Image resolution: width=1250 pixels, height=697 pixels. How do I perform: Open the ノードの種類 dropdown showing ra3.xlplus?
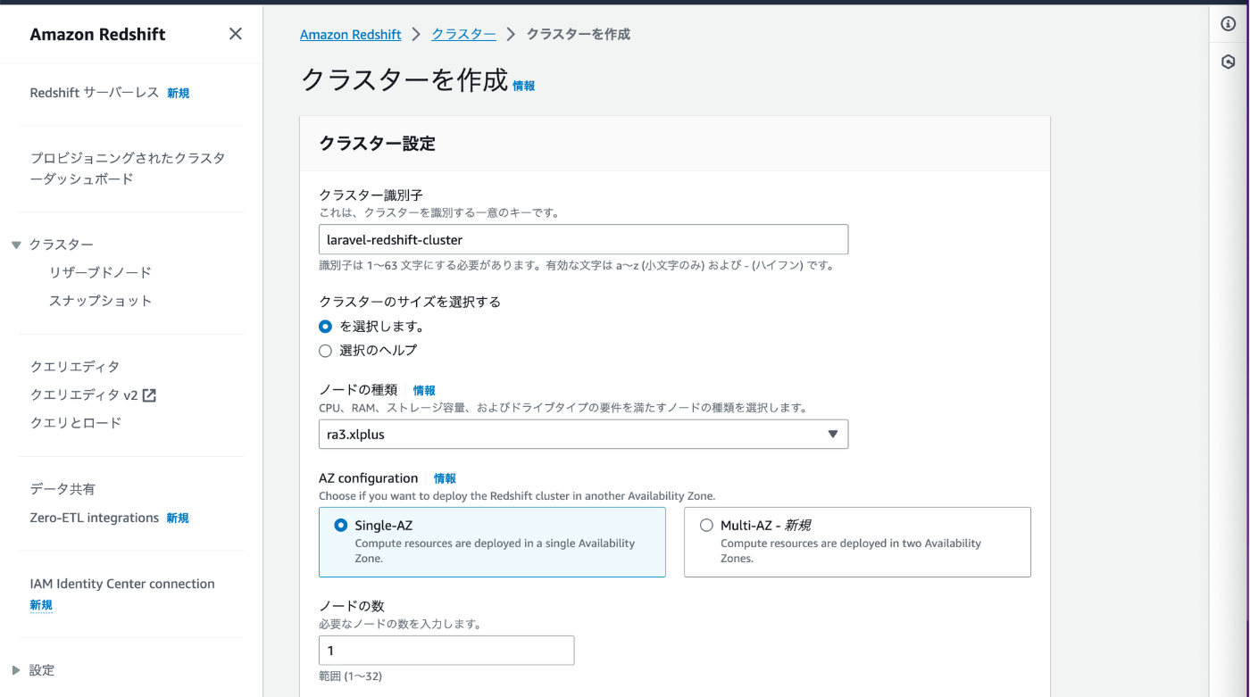[x=583, y=435]
